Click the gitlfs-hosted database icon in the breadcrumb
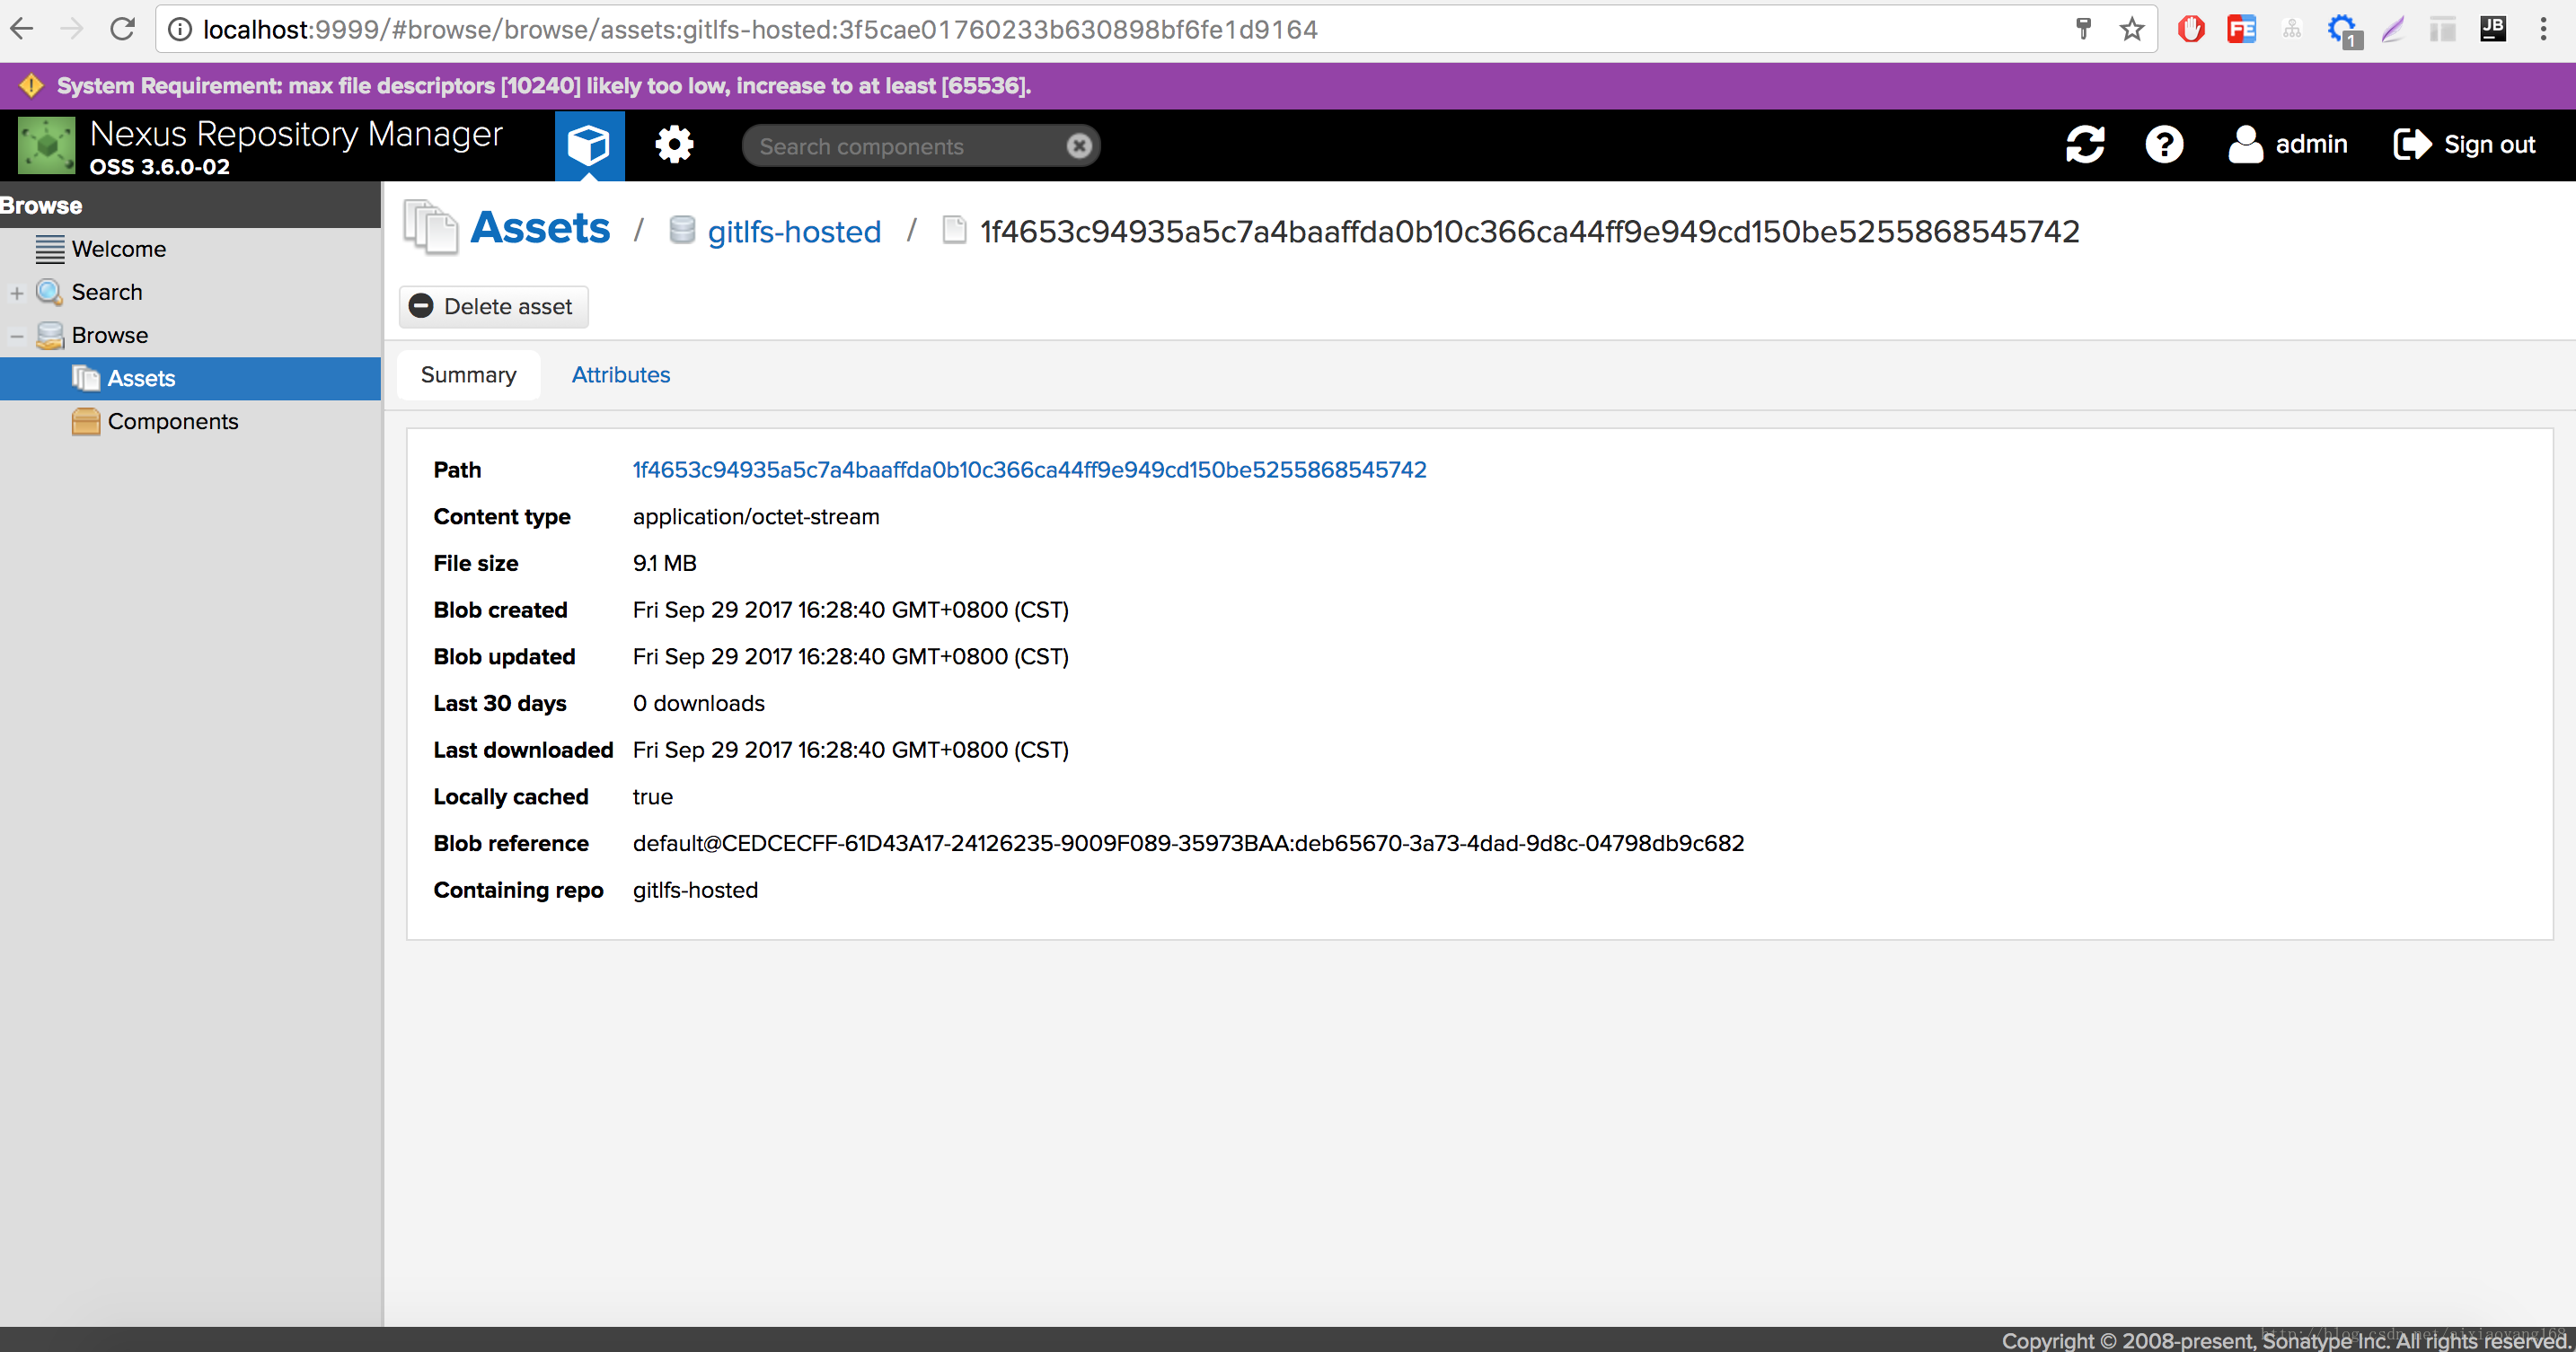Viewport: 2576px width, 1352px height. coord(682,231)
